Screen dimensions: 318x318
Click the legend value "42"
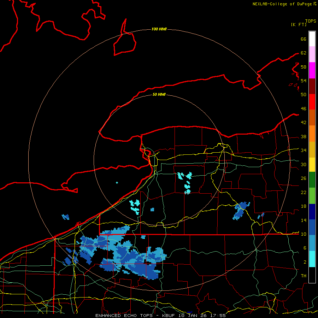pyautogui.click(x=304, y=123)
